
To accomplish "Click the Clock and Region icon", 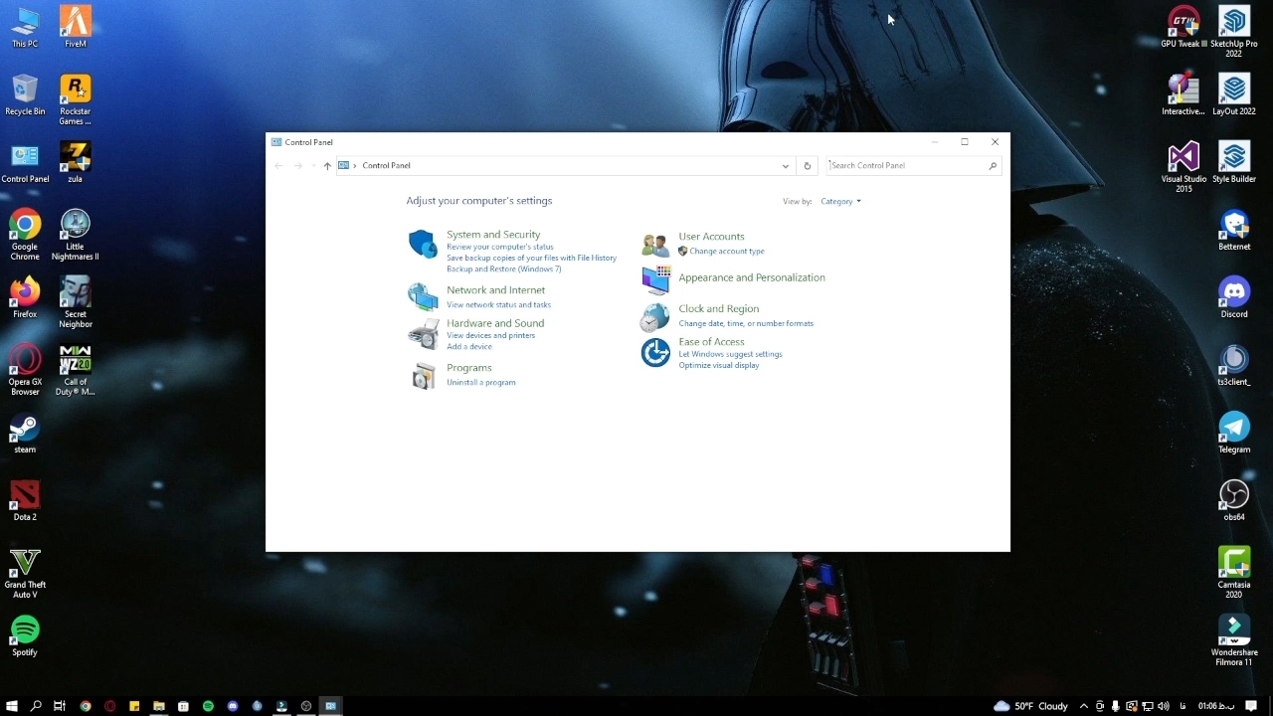I will click(655, 316).
